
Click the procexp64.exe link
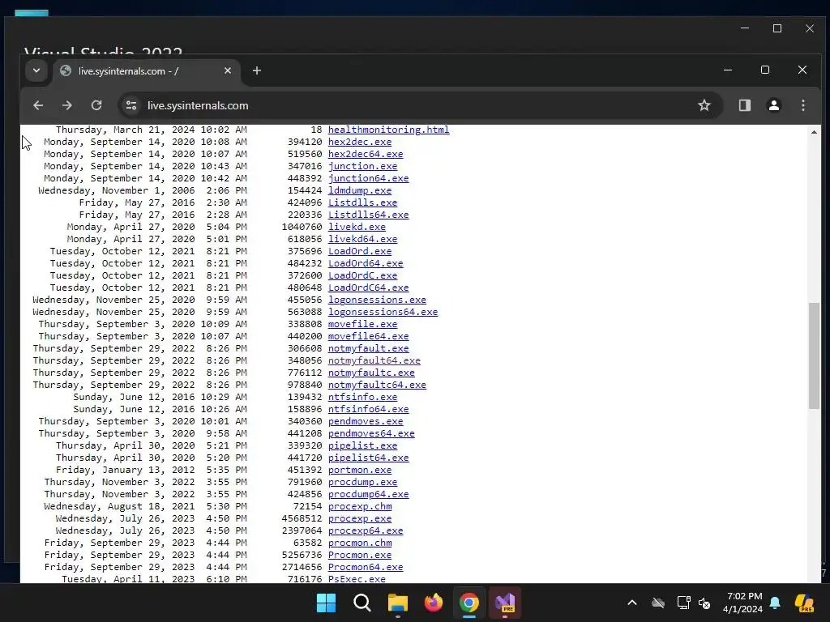tap(366, 531)
